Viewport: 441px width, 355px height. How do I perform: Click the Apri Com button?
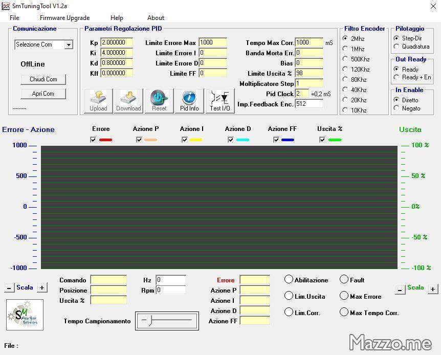pyautogui.click(x=43, y=94)
